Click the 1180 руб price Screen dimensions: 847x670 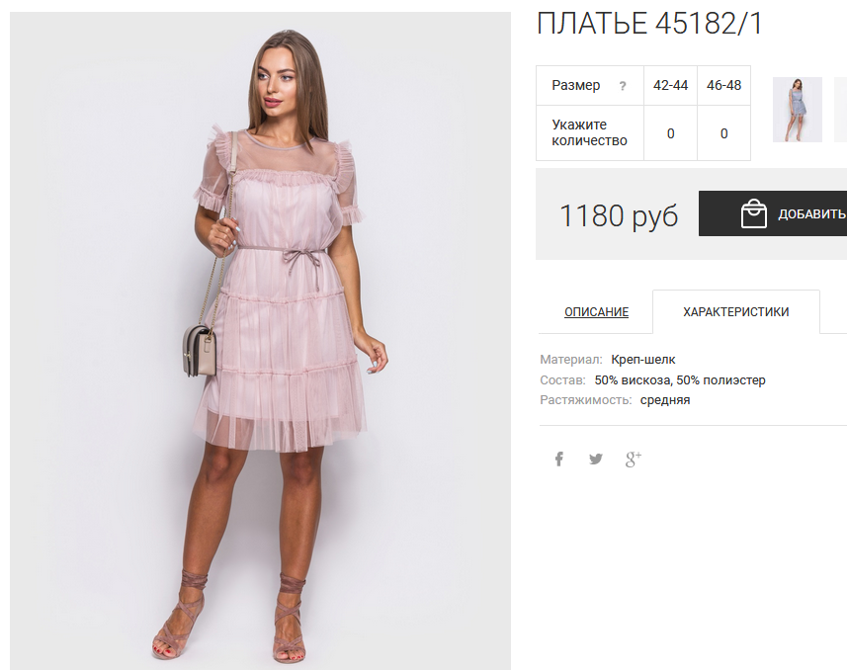coord(619,215)
